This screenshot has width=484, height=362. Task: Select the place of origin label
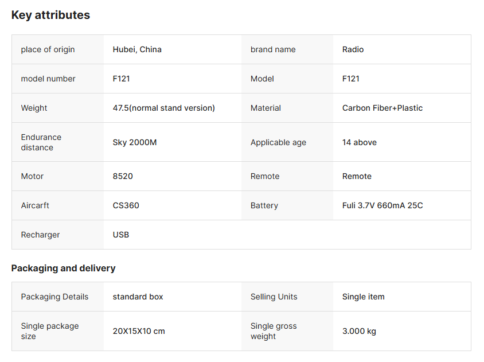point(48,49)
